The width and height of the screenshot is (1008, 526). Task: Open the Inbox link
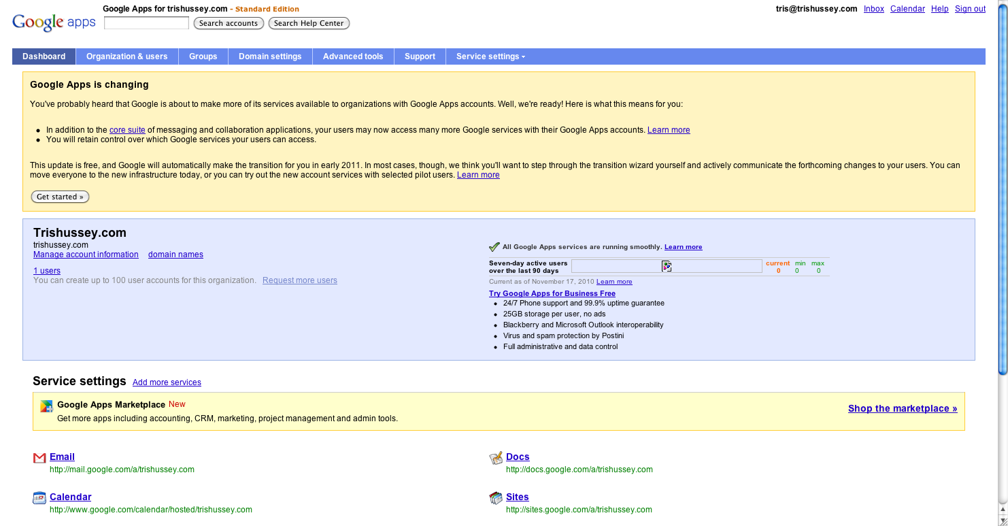click(x=874, y=9)
